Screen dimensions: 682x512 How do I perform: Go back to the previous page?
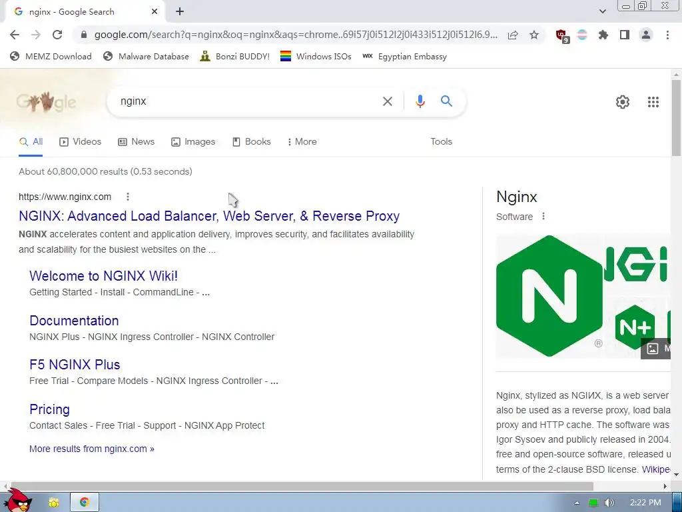point(15,35)
